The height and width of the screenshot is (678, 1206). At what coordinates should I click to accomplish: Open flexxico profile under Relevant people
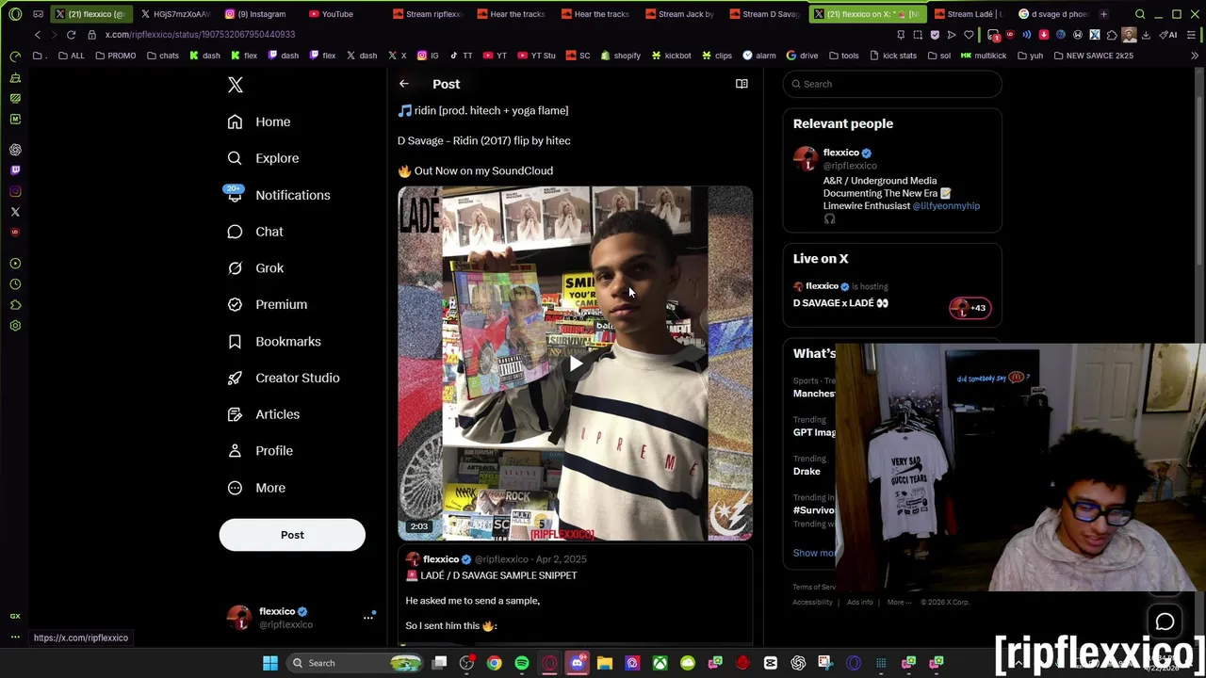(840, 153)
